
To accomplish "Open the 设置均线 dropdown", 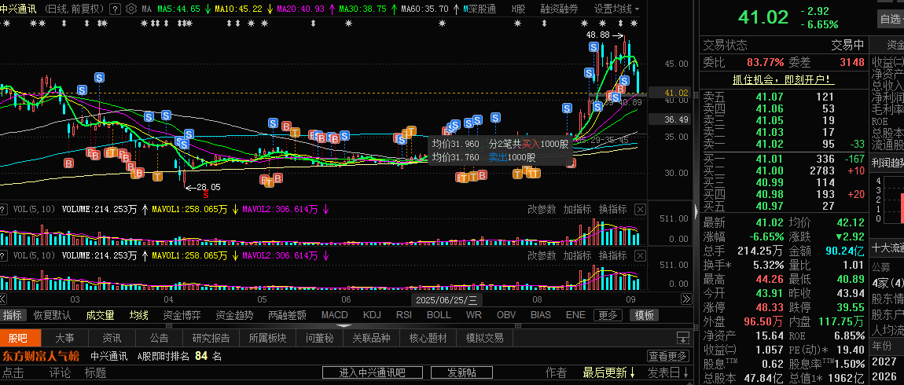I will pyautogui.click(x=616, y=9).
